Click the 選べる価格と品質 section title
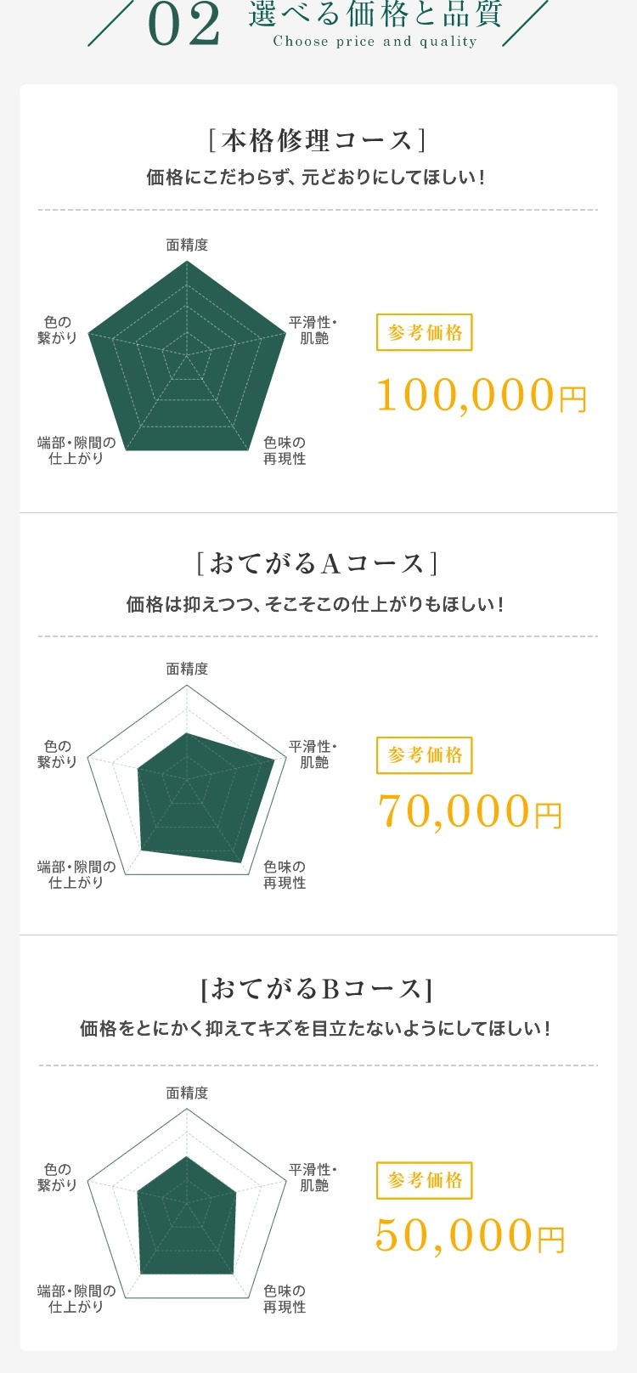This screenshot has height=1373, width=637. pos(375,15)
